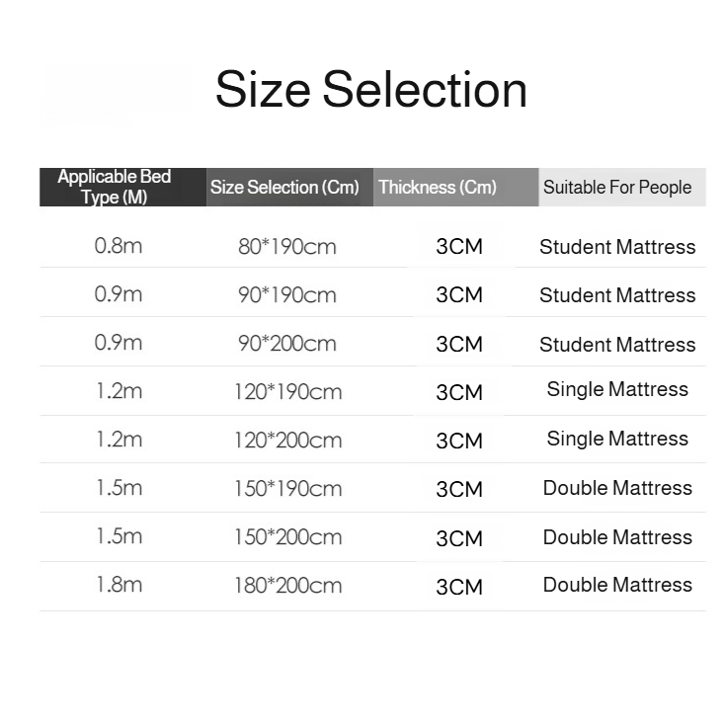Viewport: 725px width, 725px height.
Task: Select the 150*200cm size entry
Action: pyautogui.click(x=289, y=536)
